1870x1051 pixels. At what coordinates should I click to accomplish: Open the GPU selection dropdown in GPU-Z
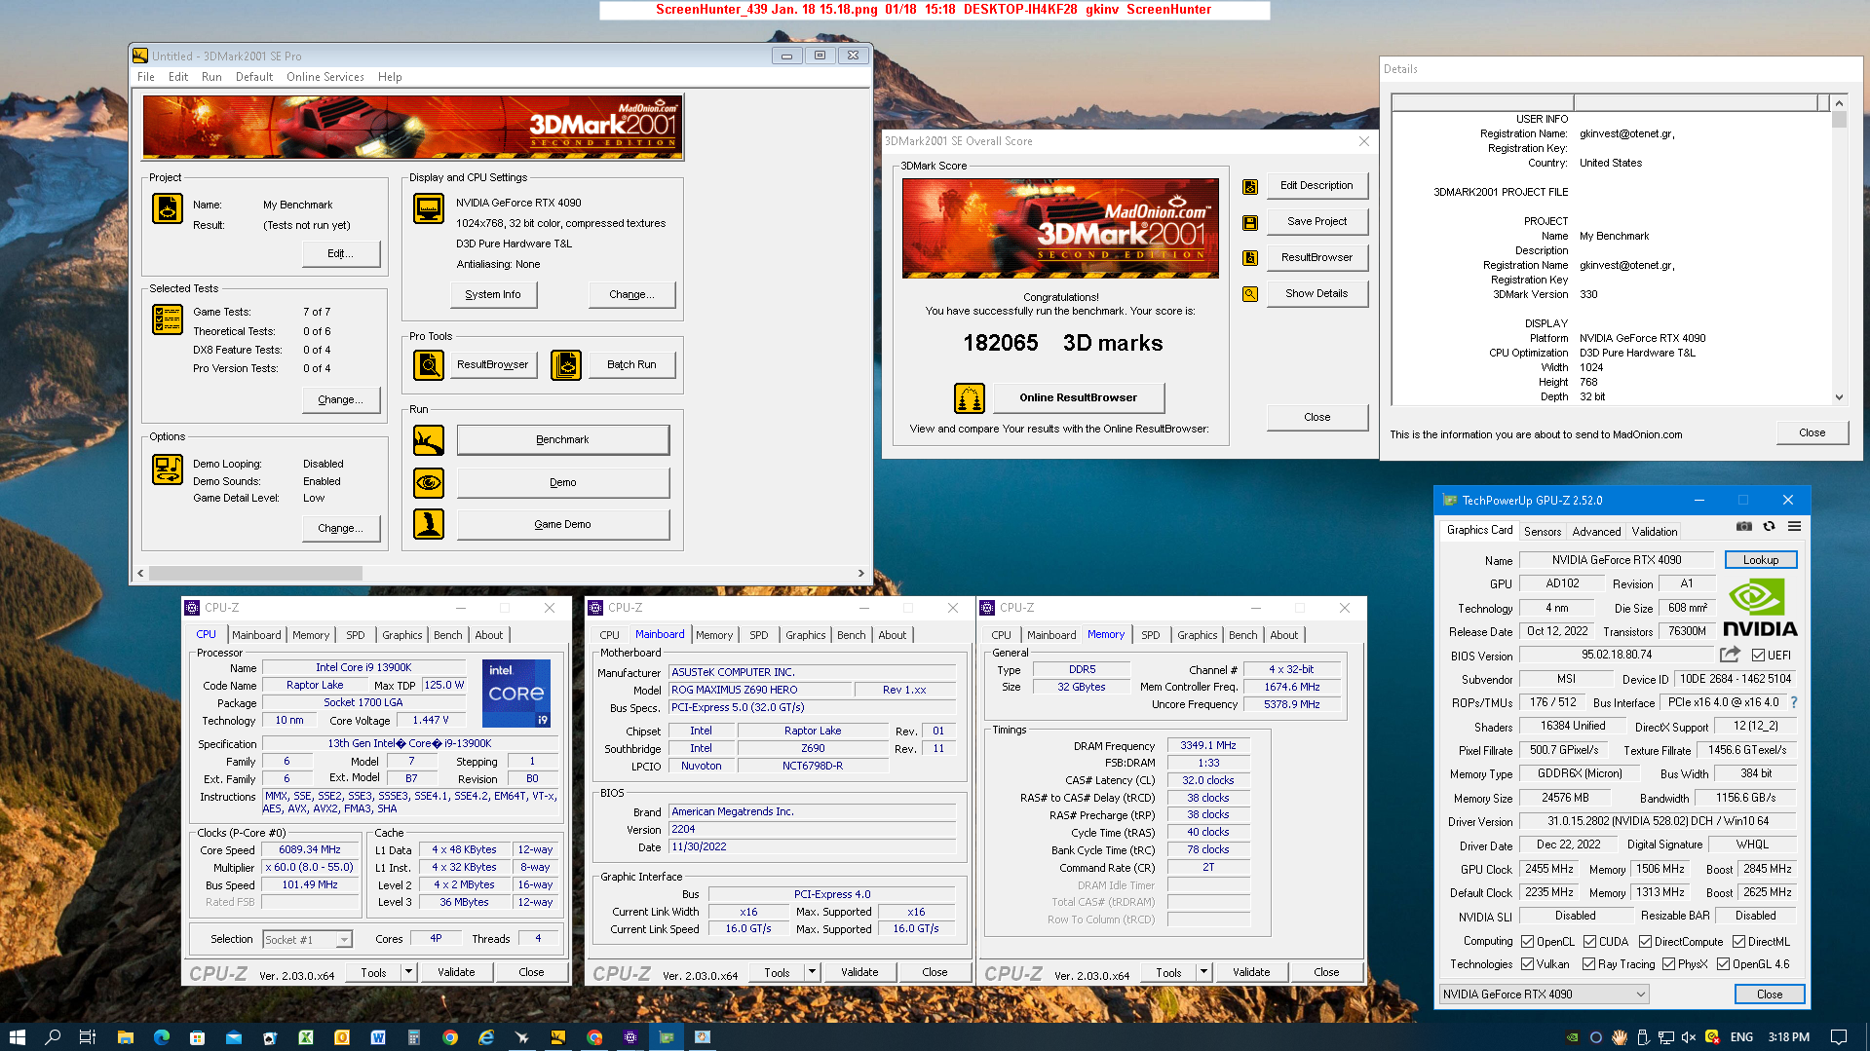[1544, 995]
